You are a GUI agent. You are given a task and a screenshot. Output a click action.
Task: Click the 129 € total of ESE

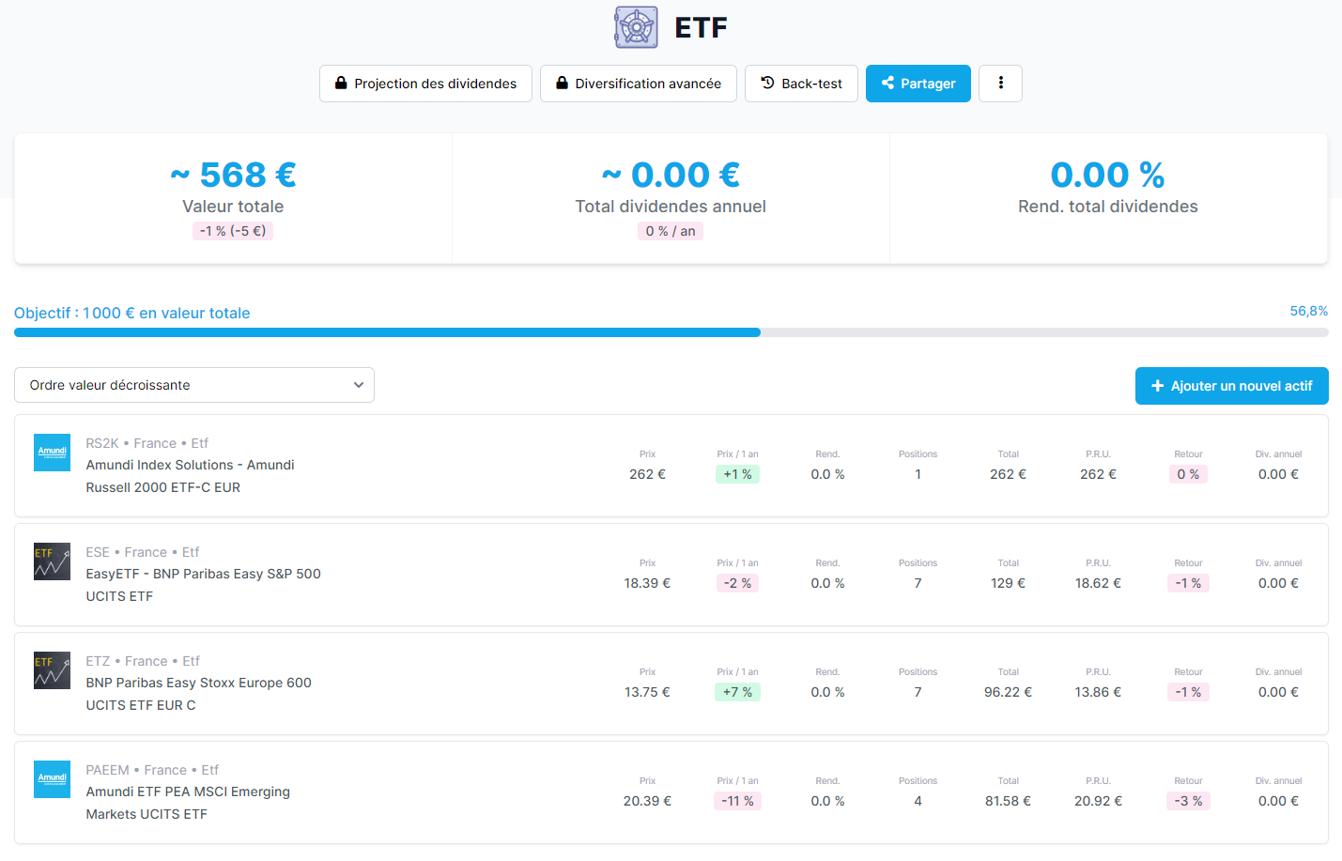pos(1008,583)
